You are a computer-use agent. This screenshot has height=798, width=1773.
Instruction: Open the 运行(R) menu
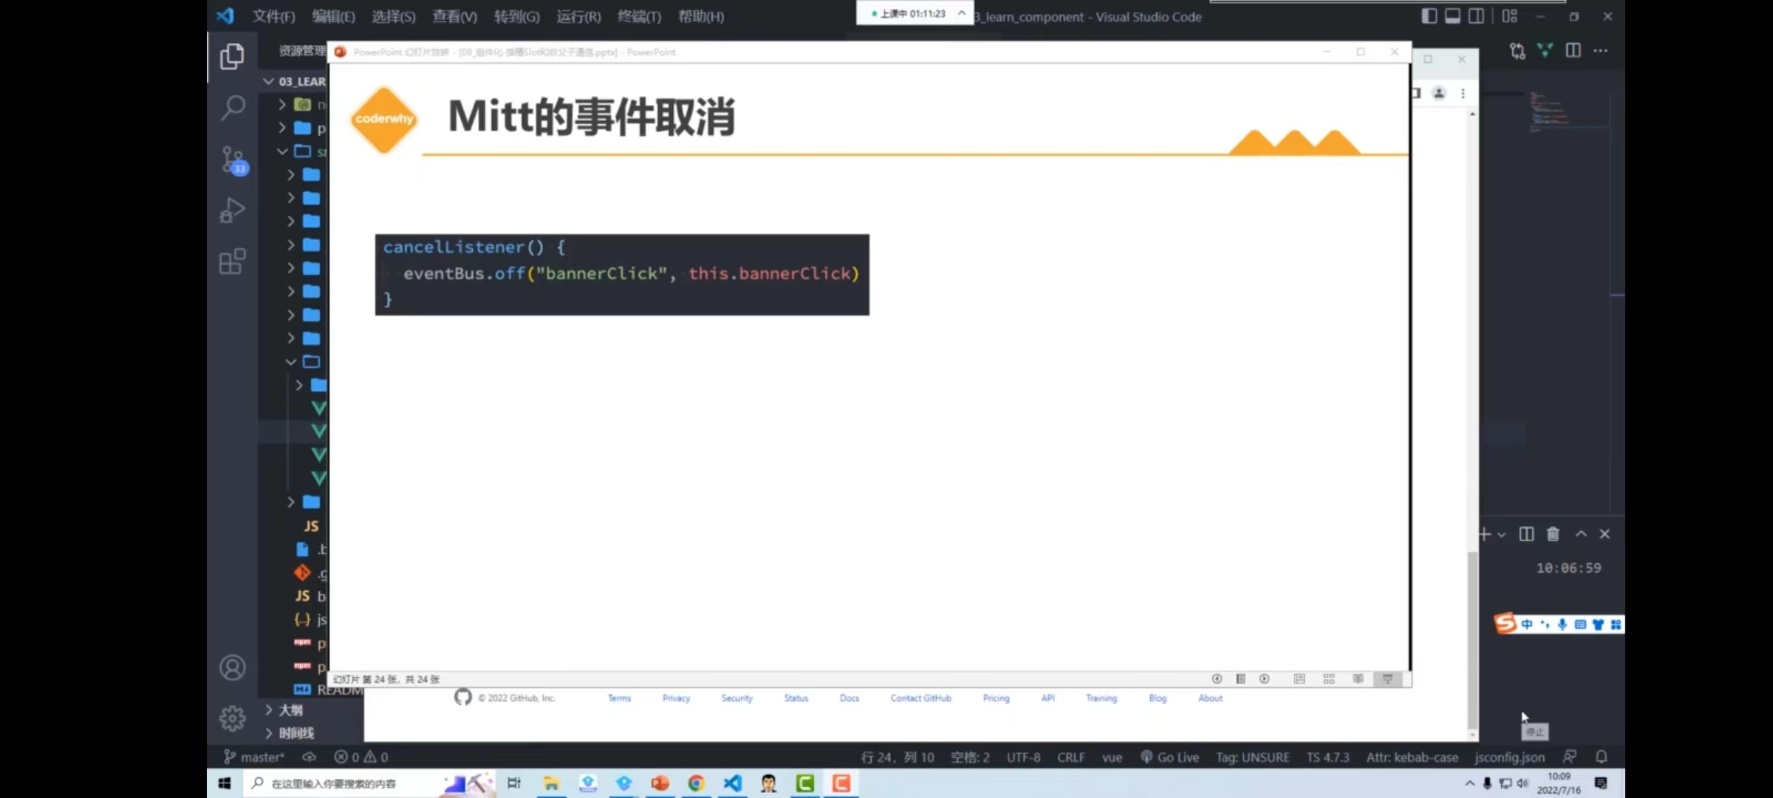[578, 16]
